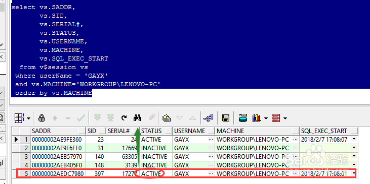Click the floppy disk save results icon
370x184 pixels.
pos(226,118)
